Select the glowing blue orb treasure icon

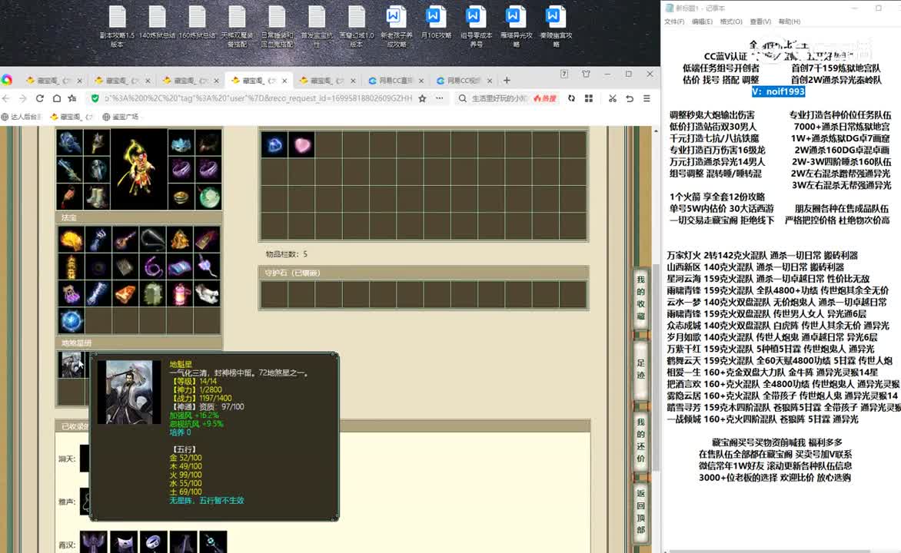click(x=71, y=321)
